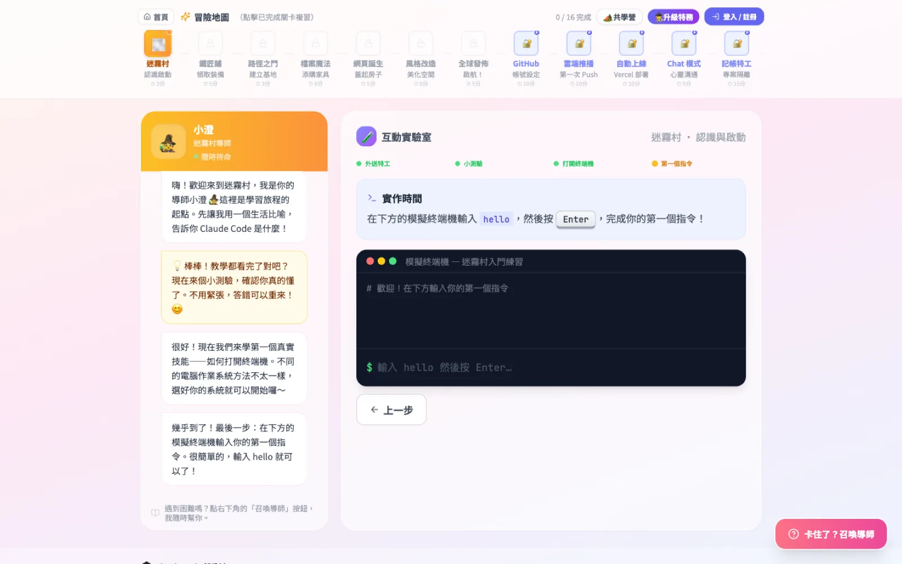Screen dimensions: 902x564
Task: Select the 自動上線 Vercel 部署 level icon
Action: [x=631, y=44]
